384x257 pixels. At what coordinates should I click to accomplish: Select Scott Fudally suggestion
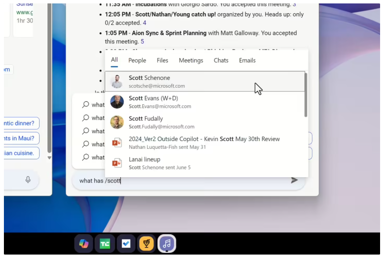pyautogui.click(x=205, y=122)
